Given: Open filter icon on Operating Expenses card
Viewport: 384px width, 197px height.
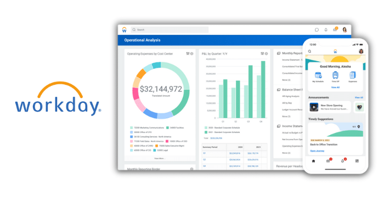Looking at the screenshot, I should click(x=188, y=54).
